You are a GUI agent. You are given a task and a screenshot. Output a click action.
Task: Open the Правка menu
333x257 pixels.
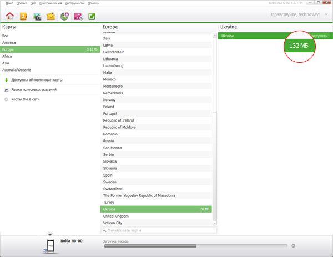click(22, 3)
